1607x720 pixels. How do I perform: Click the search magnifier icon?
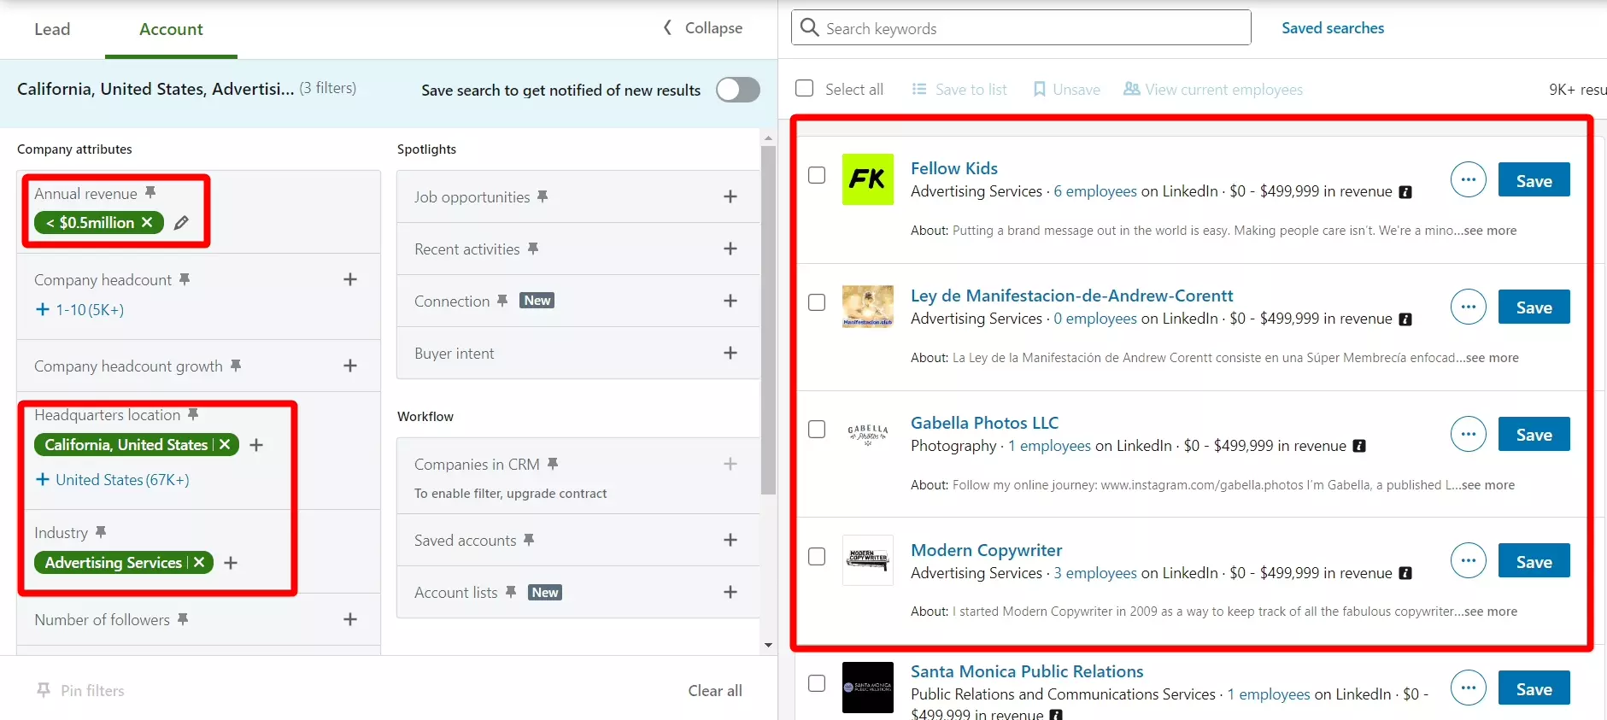pyautogui.click(x=810, y=27)
